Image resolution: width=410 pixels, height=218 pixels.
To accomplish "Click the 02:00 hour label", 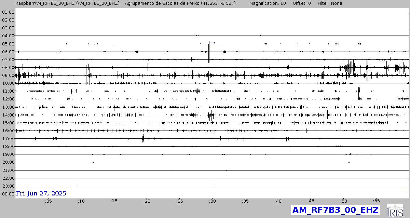I will 8,20.
